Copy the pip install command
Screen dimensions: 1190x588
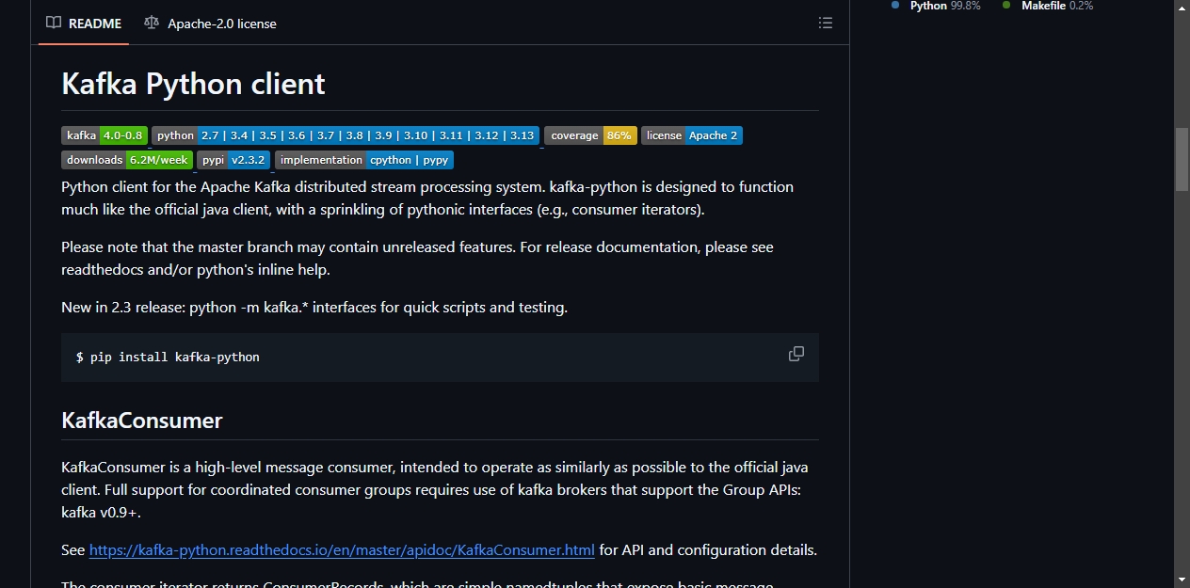pyautogui.click(x=796, y=354)
